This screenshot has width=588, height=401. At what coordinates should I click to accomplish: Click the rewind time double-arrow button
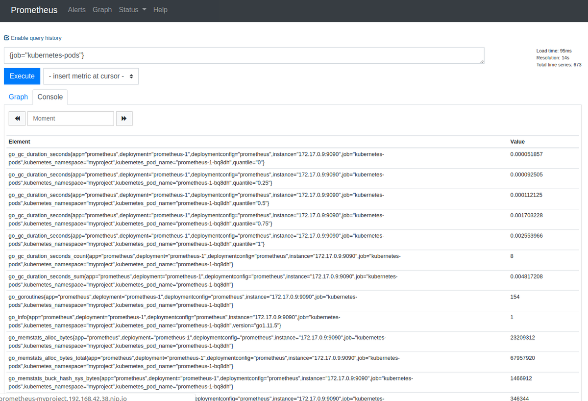(17, 119)
